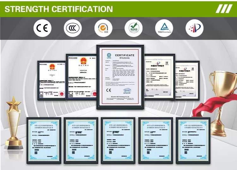Click the CE certification logo circle
237x170 pixels.
click(x=42, y=28)
